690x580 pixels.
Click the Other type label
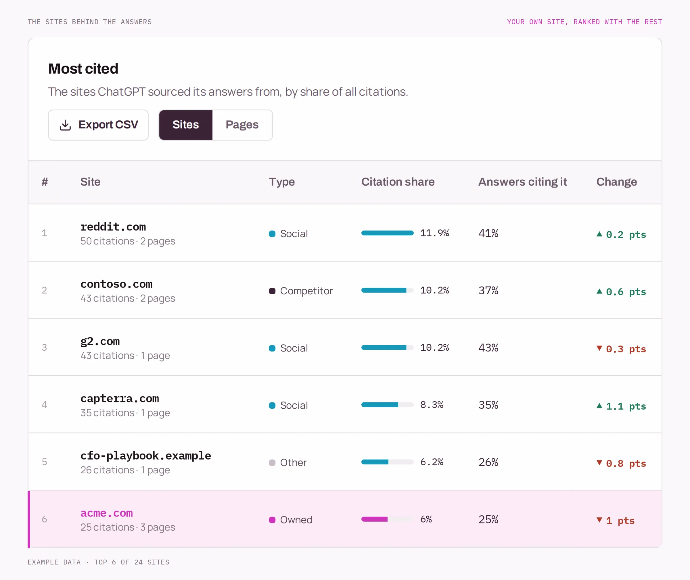[293, 463]
